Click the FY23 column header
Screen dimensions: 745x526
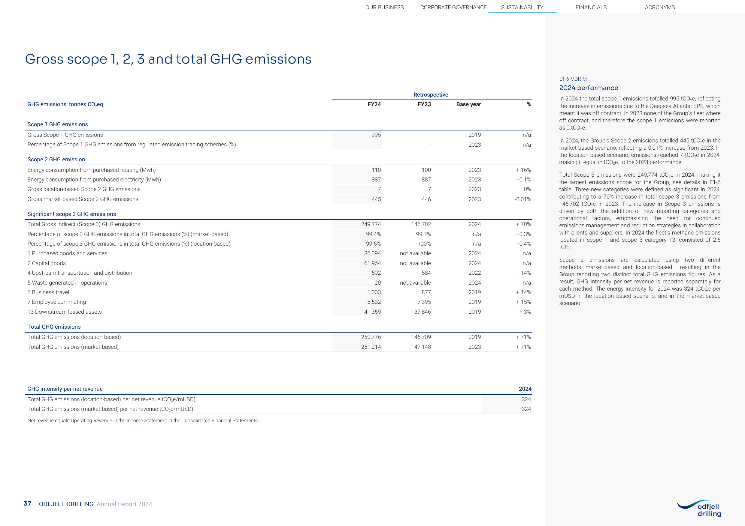click(424, 104)
